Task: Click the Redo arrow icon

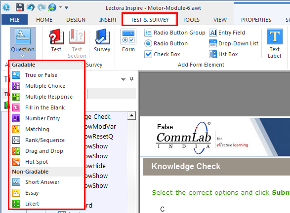Action: pos(41,7)
